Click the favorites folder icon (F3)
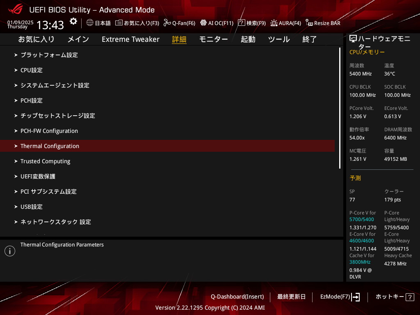The image size is (420, 315). point(119,23)
